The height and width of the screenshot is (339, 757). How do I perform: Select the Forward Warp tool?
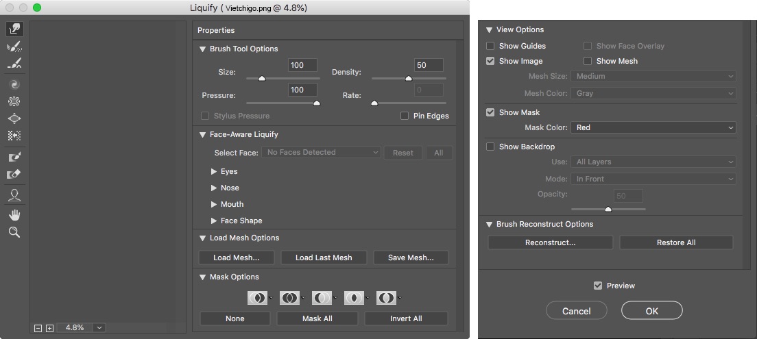pyautogui.click(x=14, y=29)
